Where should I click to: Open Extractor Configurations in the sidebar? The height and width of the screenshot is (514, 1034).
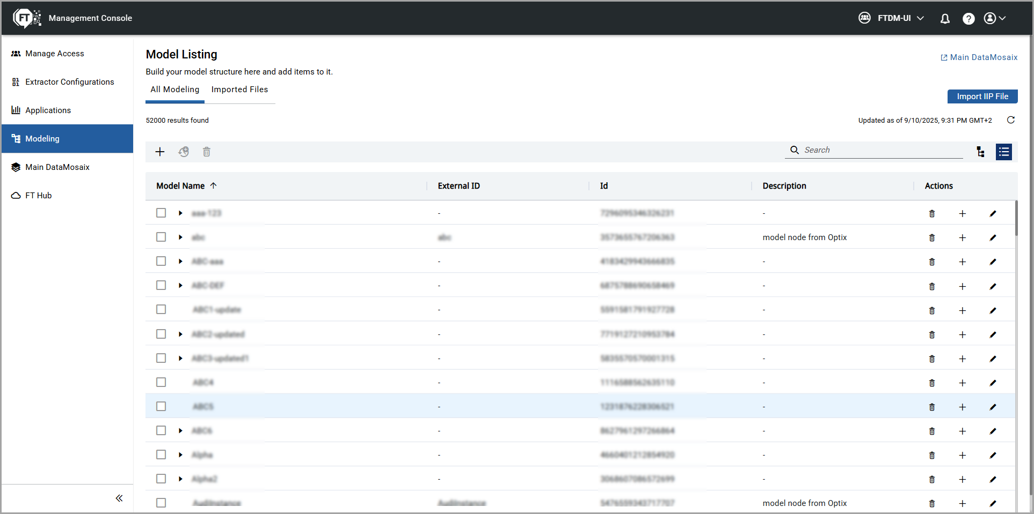69,82
